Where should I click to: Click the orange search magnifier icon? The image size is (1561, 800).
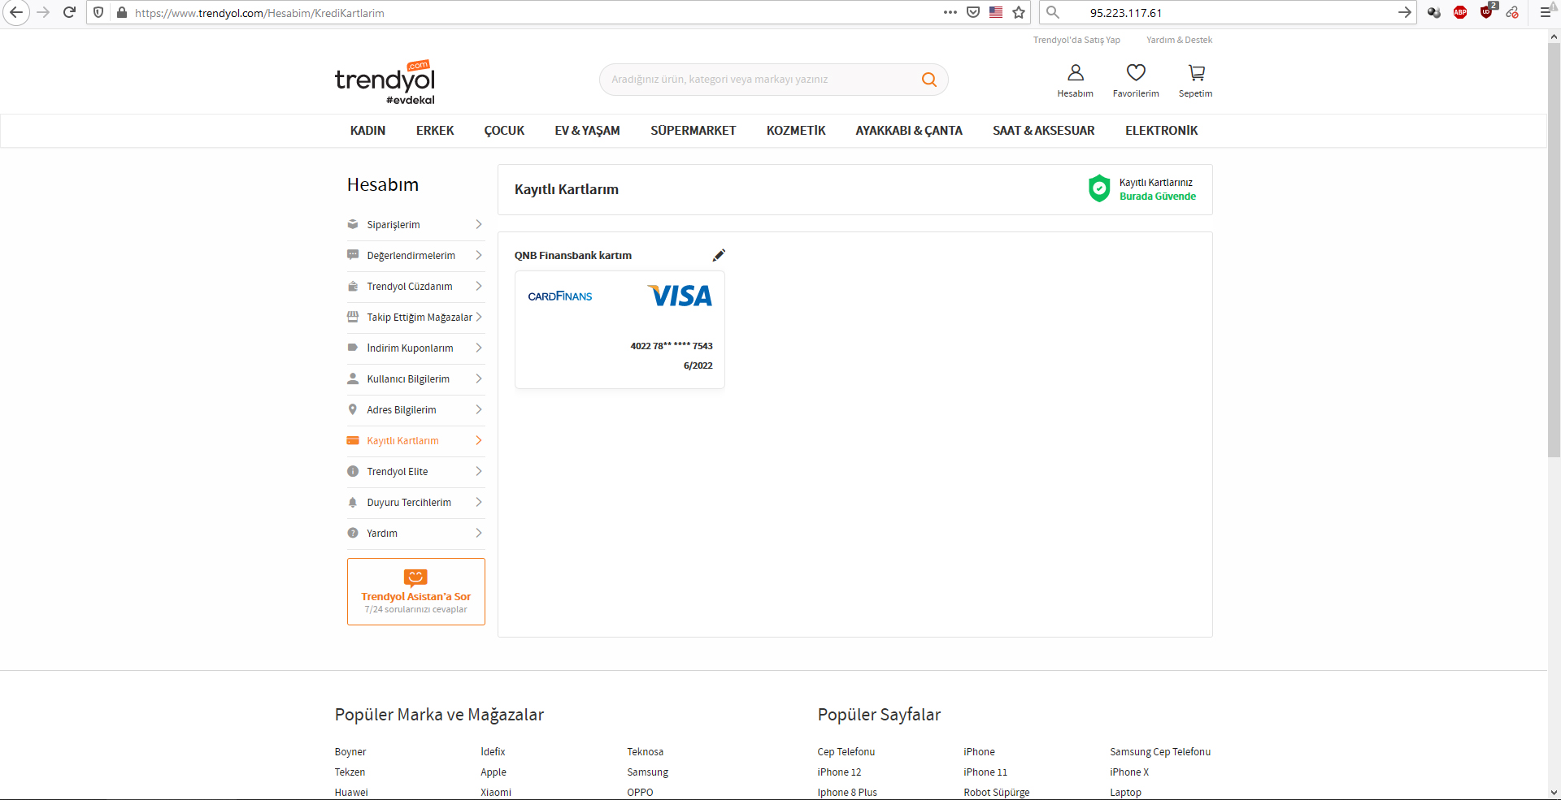point(928,80)
